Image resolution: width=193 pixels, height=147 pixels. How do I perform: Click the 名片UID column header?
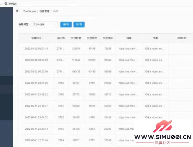[x=182, y=38]
